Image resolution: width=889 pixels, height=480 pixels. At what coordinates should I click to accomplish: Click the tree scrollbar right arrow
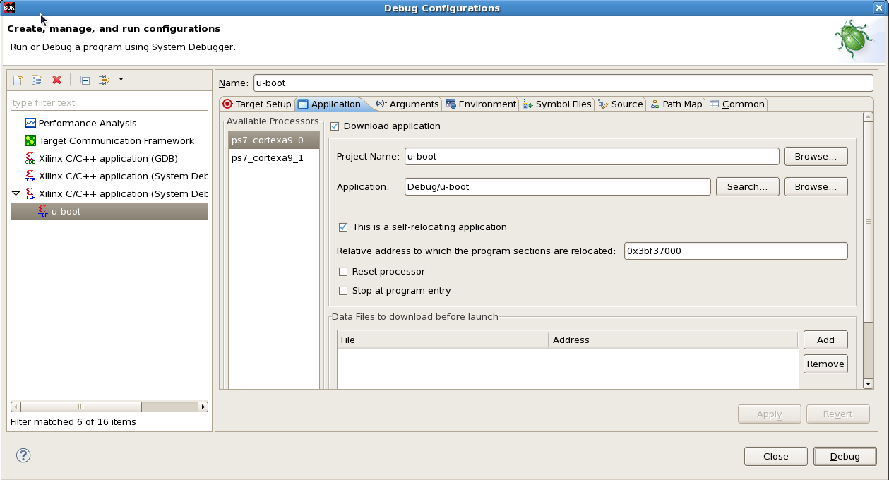tap(203, 407)
